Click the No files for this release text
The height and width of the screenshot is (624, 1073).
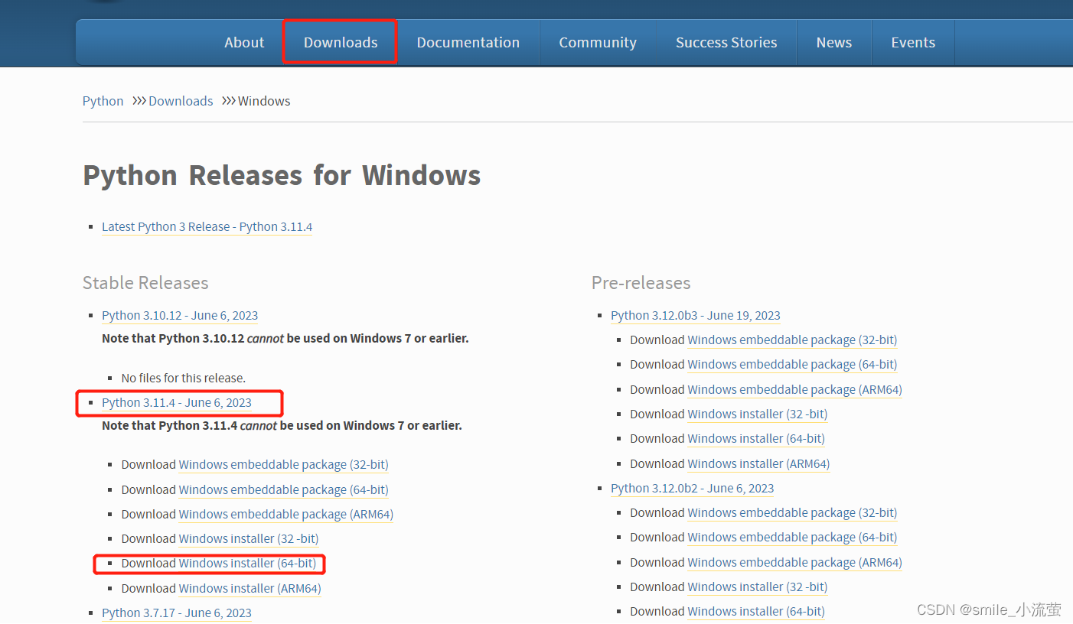click(x=184, y=379)
